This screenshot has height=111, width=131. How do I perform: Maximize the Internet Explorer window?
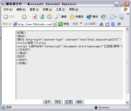(122, 4)
